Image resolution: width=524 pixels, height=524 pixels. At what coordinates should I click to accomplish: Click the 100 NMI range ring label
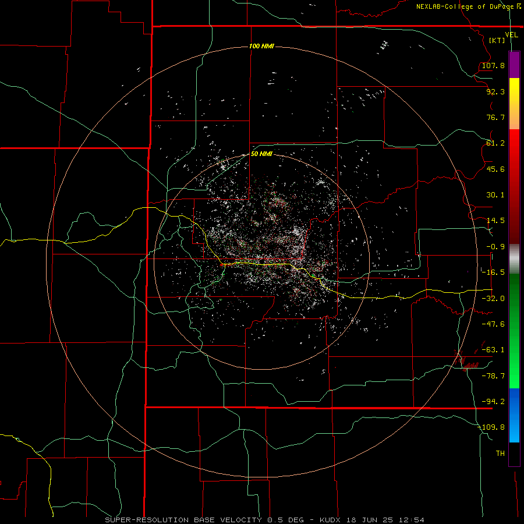point(261,46)
